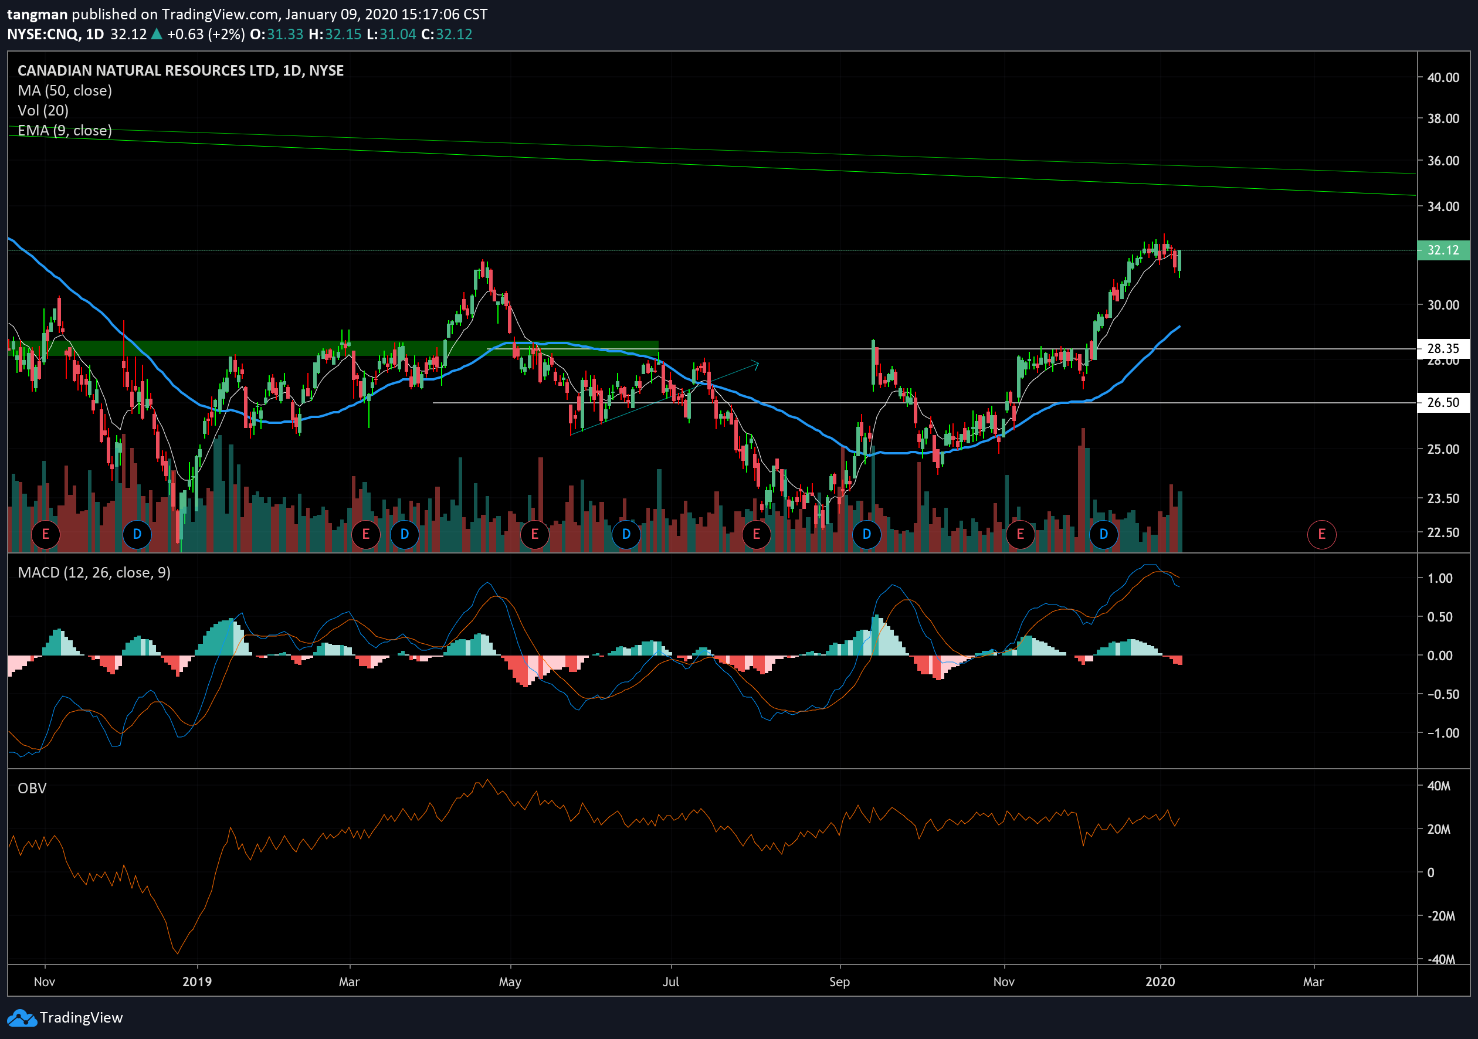This screenshot has width=1478, height=1039.
Task: Click the -20M OBV scale label
Action: click(1441, 916)
